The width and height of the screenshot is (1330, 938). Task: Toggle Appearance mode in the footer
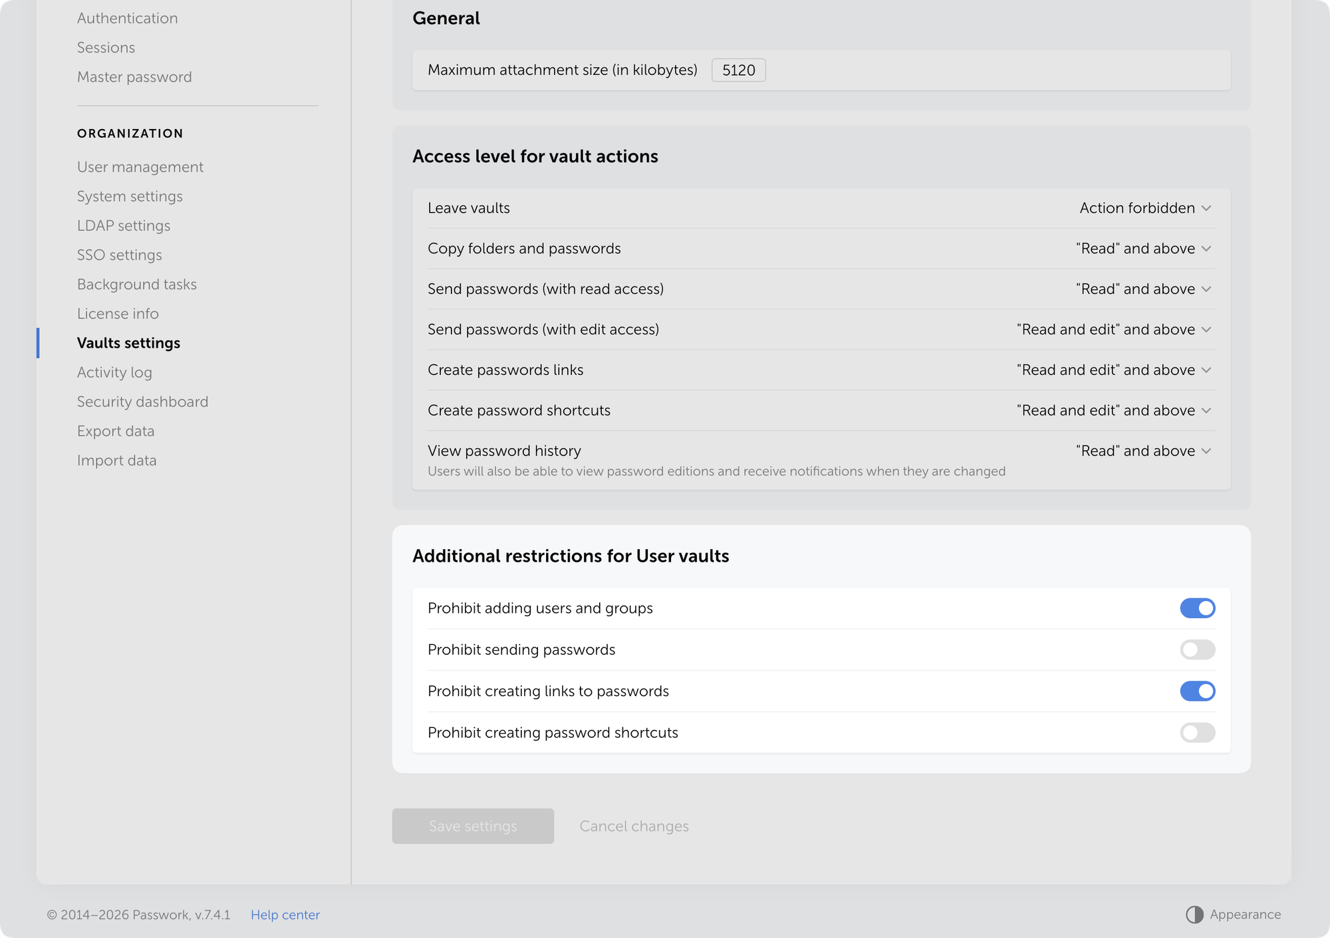(1234, 914)
